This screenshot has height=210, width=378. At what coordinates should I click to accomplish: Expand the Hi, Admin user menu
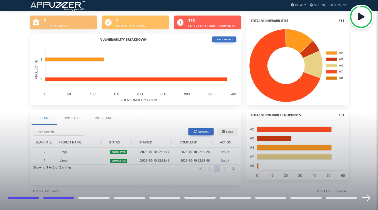(x=338, y=5)
